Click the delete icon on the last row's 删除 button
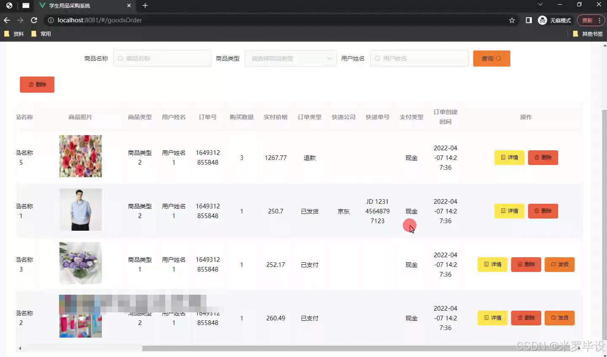 [521, 318]
